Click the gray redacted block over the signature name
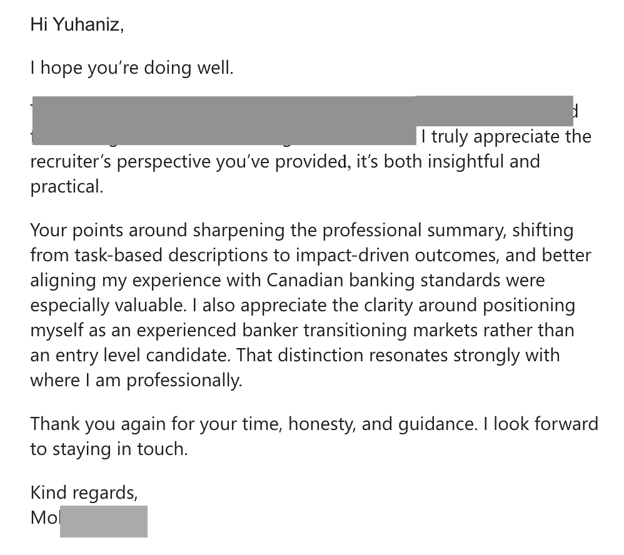The width and height of the screenshot is (624, 555). click(x=104, y=521)
